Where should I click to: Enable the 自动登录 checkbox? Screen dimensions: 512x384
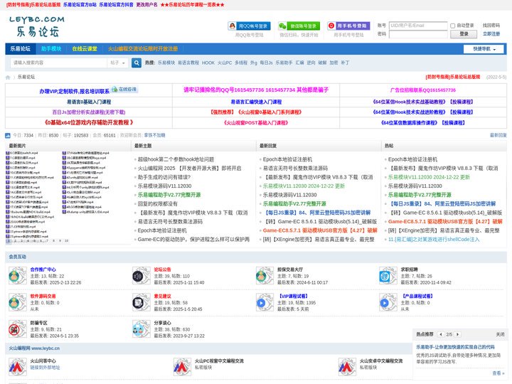(452, 26)
